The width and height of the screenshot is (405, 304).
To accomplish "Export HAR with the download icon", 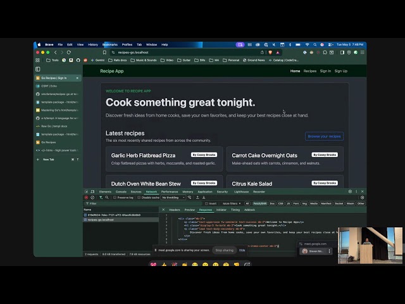I will point(204,198).
